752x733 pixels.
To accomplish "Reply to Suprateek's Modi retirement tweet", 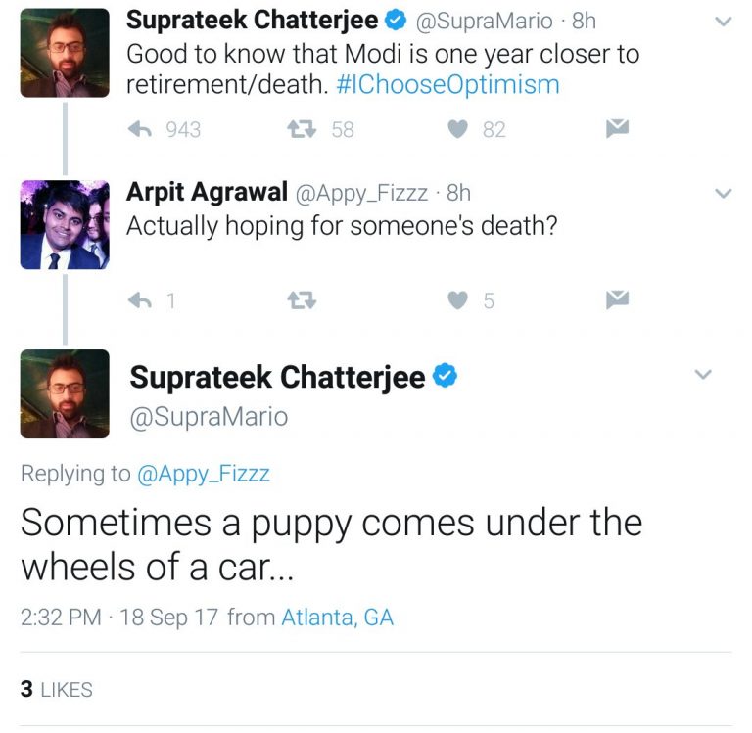I will point(140,129).
